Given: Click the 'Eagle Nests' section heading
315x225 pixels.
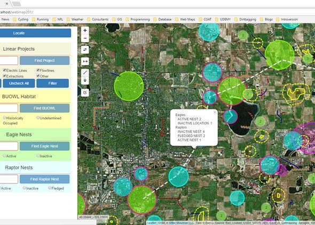Looking at the screenshot, I should click(19, 134).
